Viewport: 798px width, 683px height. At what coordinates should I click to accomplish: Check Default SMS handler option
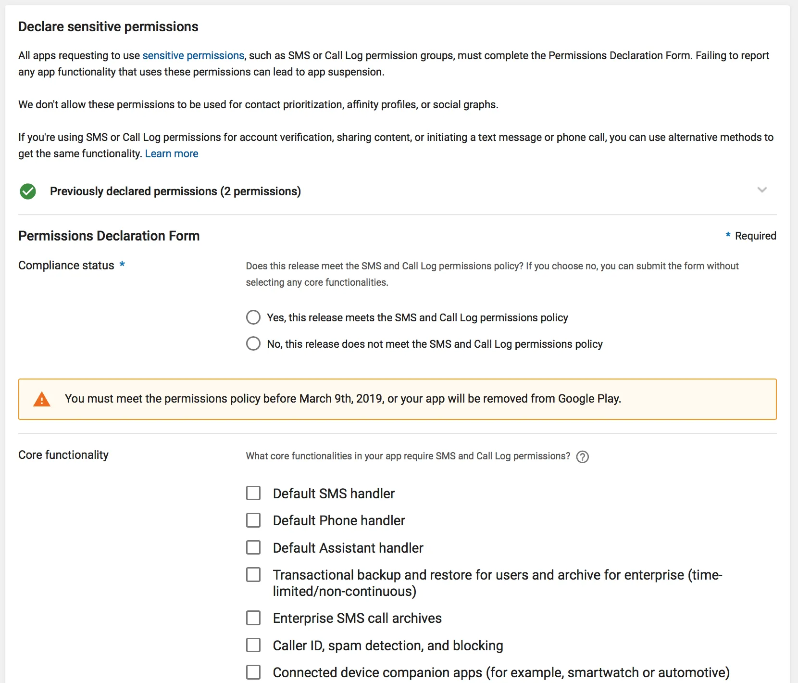pos(253,493)
